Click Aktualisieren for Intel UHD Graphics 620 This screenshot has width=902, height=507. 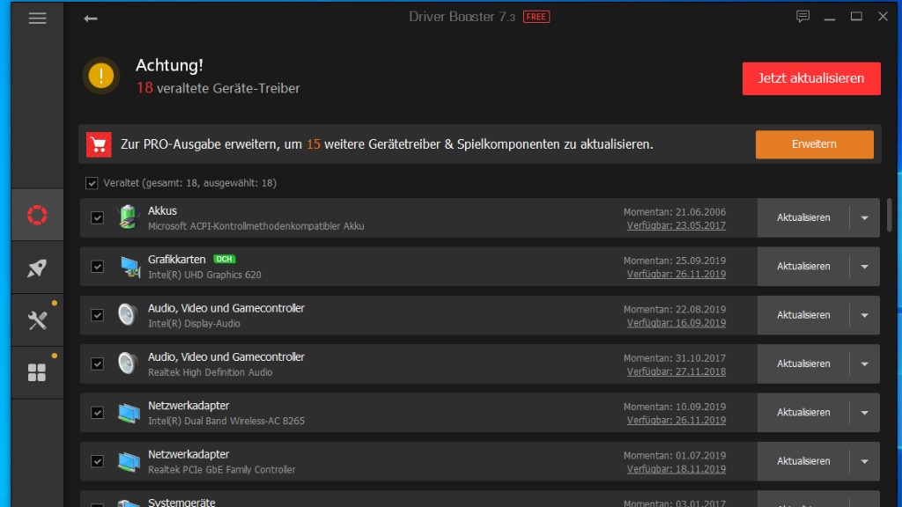(x=803, y=267)
